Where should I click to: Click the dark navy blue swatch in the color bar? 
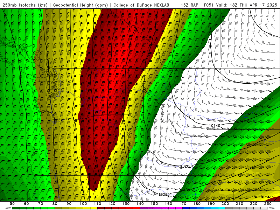coord(186,208)
